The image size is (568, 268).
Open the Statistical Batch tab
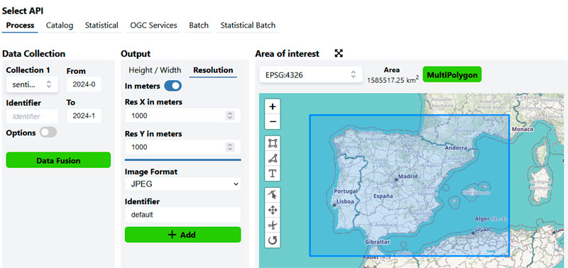(248, 26)
